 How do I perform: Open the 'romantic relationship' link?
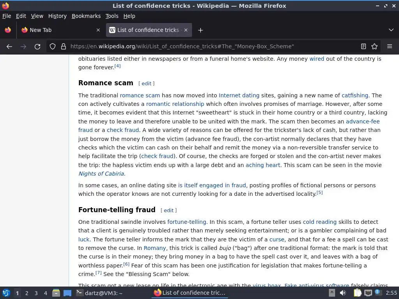(x=175, y=104)
